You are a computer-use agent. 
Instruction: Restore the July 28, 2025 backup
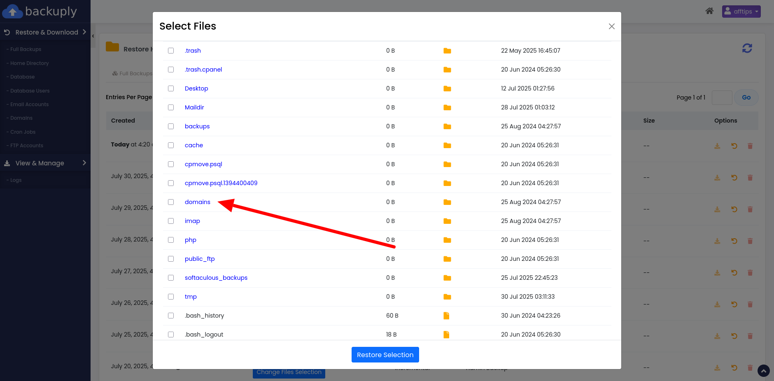pyautogui.click(x=734, y=241)
